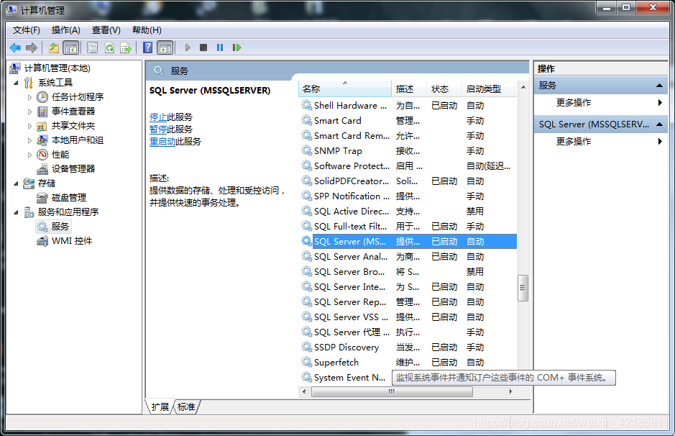Click the scroll left arrow of services list
Image resolution: width=675 pixels, height=436 pixels.
pos(304,391)
